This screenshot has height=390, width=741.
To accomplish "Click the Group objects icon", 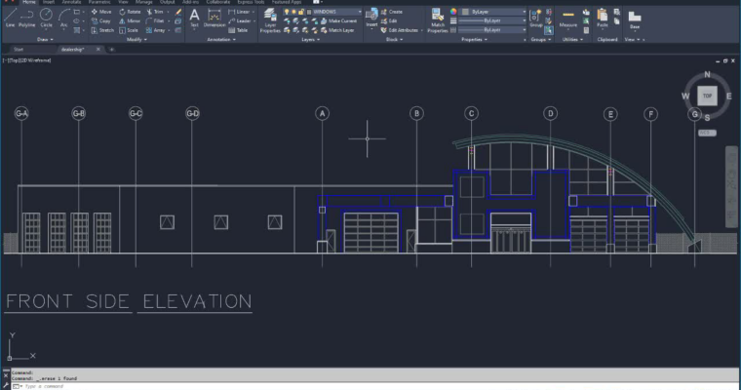I will 536,18.
